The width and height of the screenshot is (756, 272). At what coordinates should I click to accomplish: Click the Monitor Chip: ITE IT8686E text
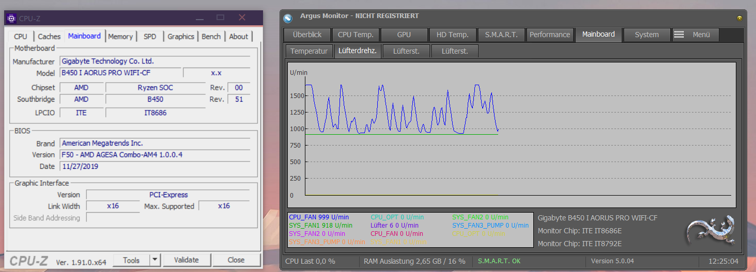tap(580, 231)
